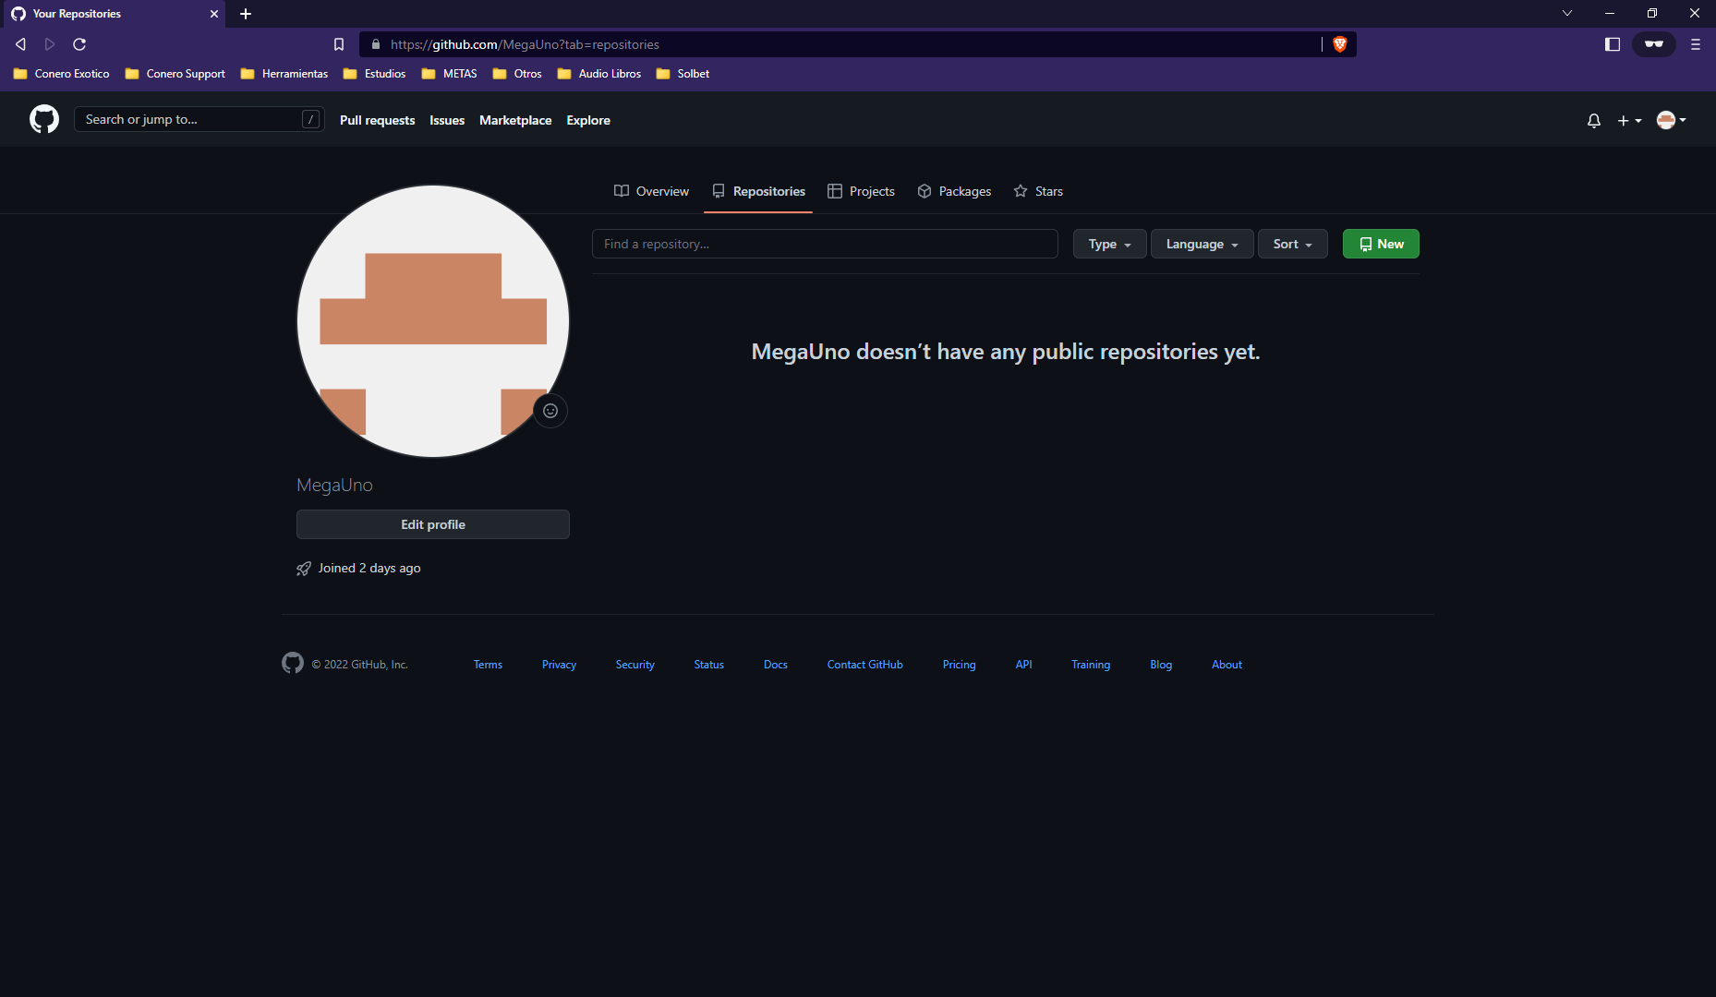This screenshot has width=1716, height=997.
Task: Expand the plus create menu in header
Action: [x=1629, y=120]
